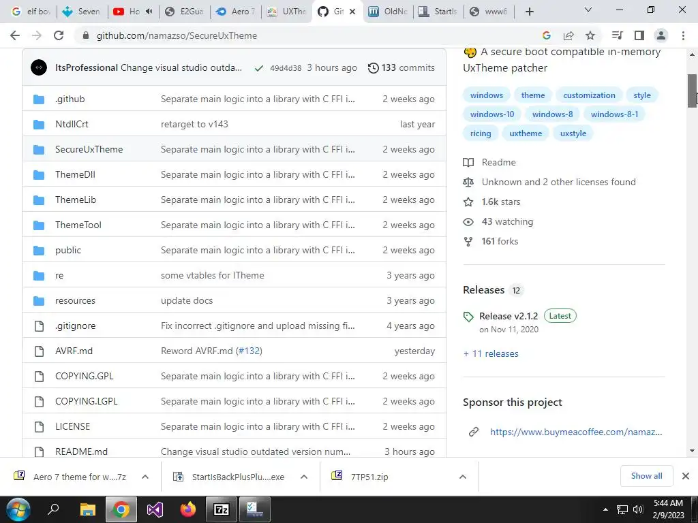
Task: Open a new browser tab
Action: (x=529, y=12)
